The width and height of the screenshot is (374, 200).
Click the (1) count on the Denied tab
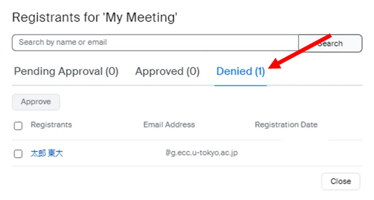tap(260, 71)
